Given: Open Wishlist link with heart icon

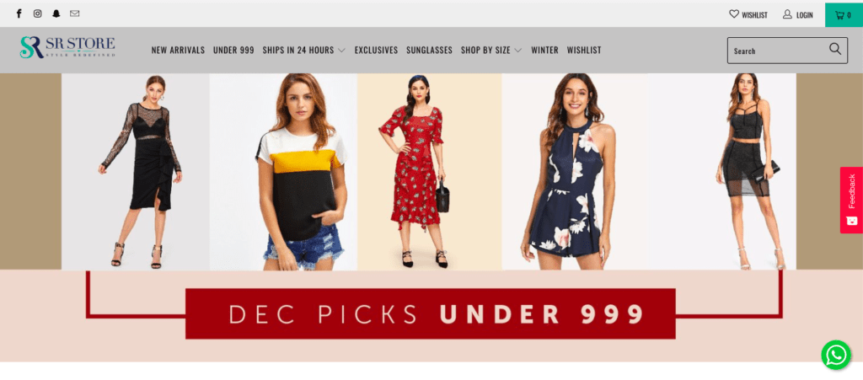Looking at the screenshot, I should click(x=748, y=15).
